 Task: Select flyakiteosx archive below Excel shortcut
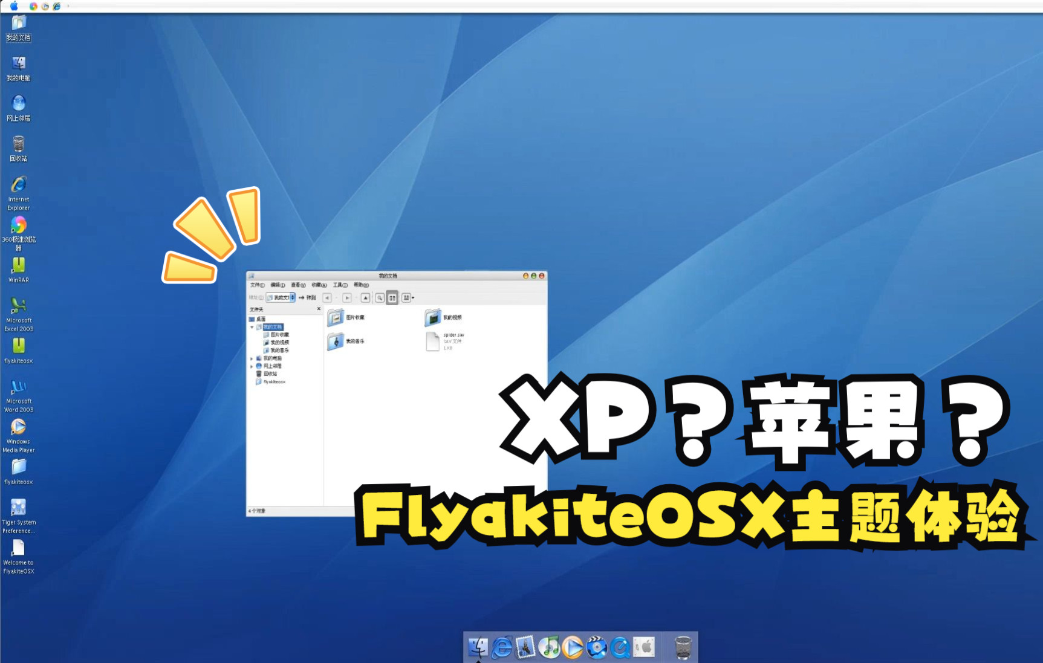point(19,351)
